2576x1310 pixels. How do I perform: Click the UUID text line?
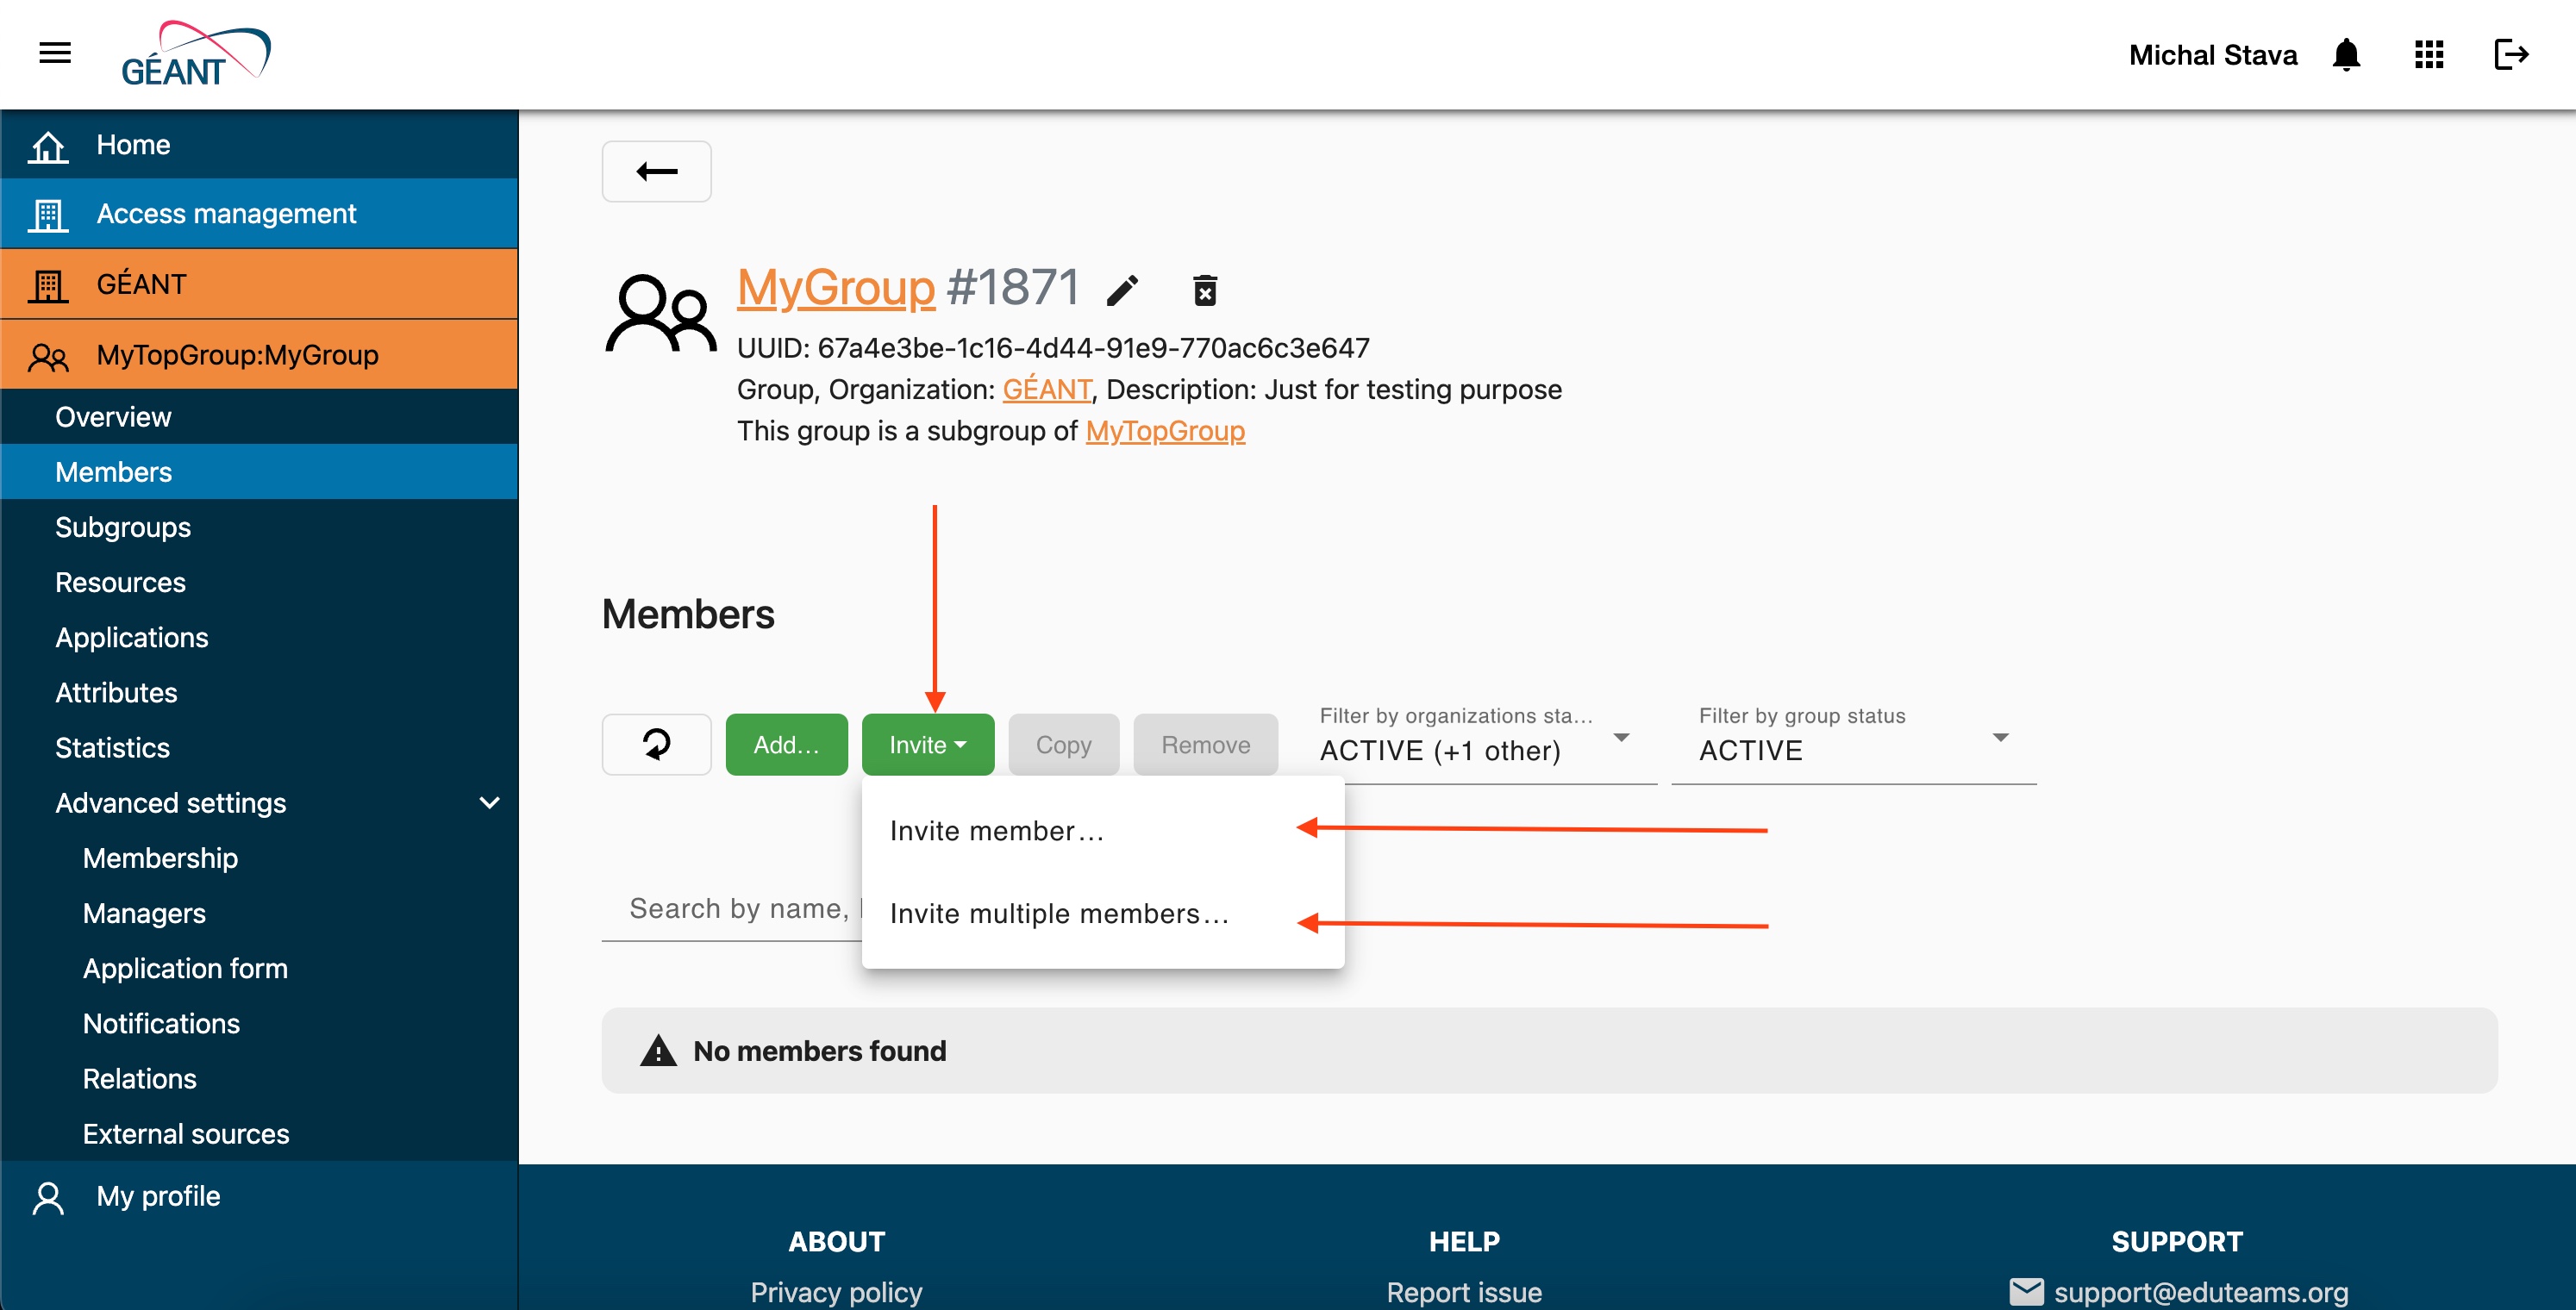1053,348
